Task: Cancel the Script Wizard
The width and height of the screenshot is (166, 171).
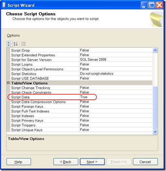Action: [x=145, y=162]
